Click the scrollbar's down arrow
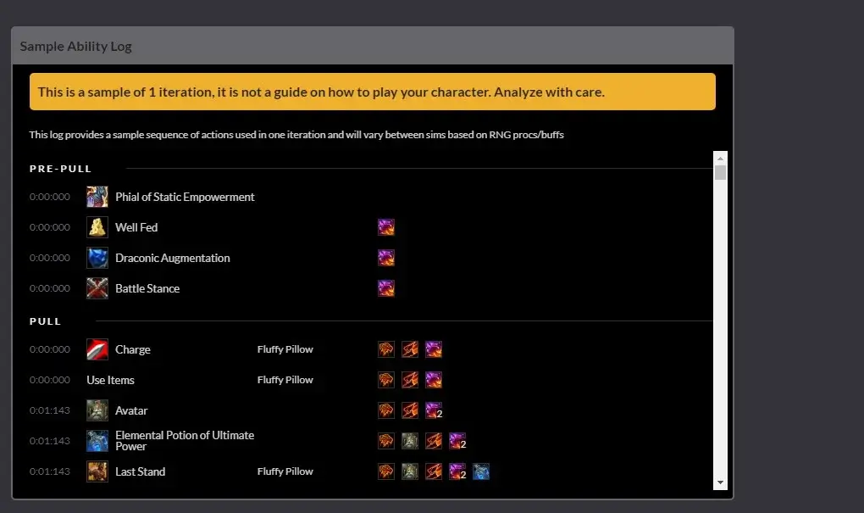Image resolution: width=864 pixels, height=513 pixels. [721, 482]
